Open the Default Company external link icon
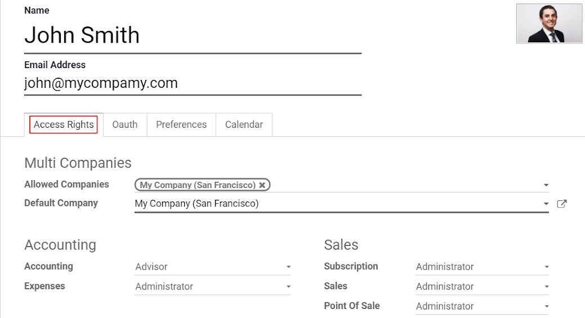The height and width of the screenshot is (318, 585). 561,204
